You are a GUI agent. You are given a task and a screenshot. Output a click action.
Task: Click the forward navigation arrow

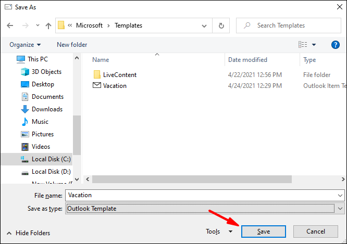point(26,25)
